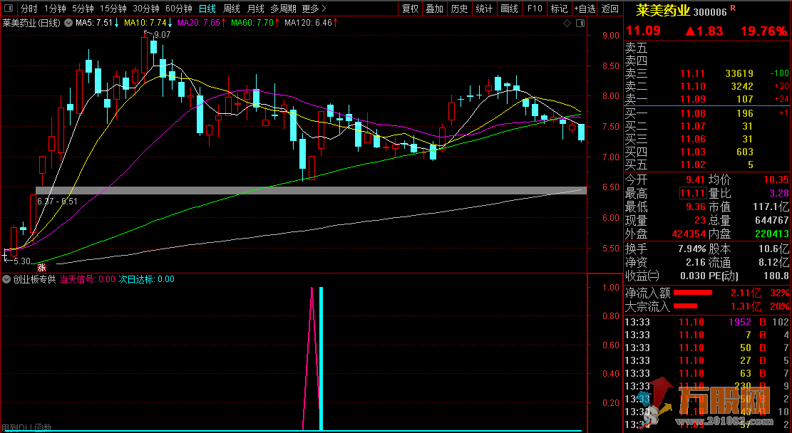Click the 总量 value 644767
The image size is (792, 433).
click(773, 221)
